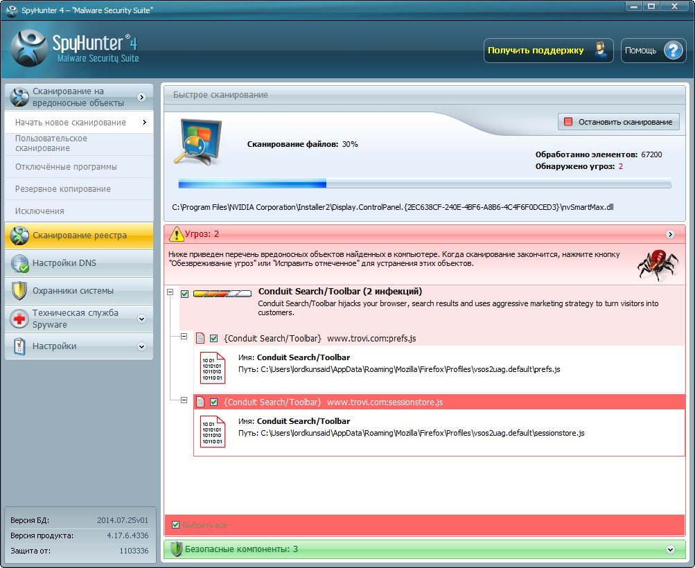The image size is (695, 568).
Task: Expand the 'Угроз: 2' threats panel arrow
Action: click(670, 234)
